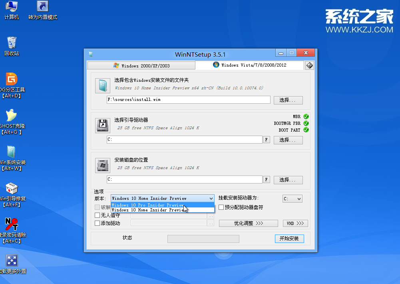The width and height of the screenshot is (400, 284).
Task: Click the WinNTSetup title bar icon
Action: point(91,54)
